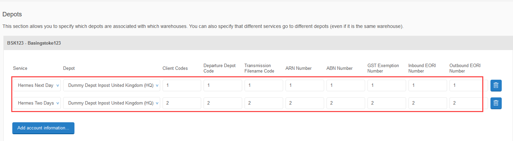
Task: Expand the depot dropdown in first row
Action: pyautogui.click(x=112, y=85)
